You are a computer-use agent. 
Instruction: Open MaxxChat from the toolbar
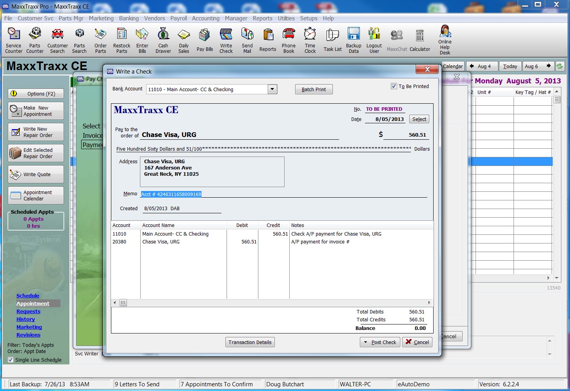pyautogui.click(x=397, y=40)
